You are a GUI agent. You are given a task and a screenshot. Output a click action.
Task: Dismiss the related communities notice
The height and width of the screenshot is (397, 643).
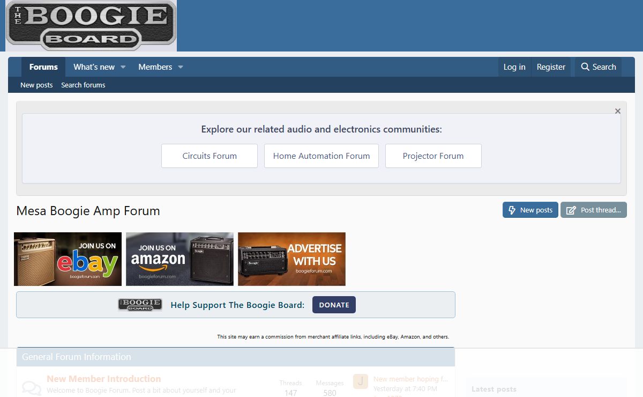[x=618, y=111]
